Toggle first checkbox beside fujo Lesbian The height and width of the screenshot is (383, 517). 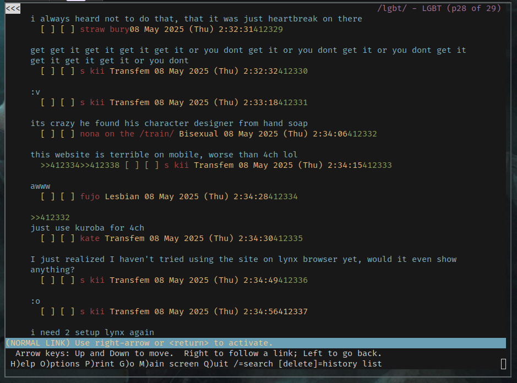[48, 197]
